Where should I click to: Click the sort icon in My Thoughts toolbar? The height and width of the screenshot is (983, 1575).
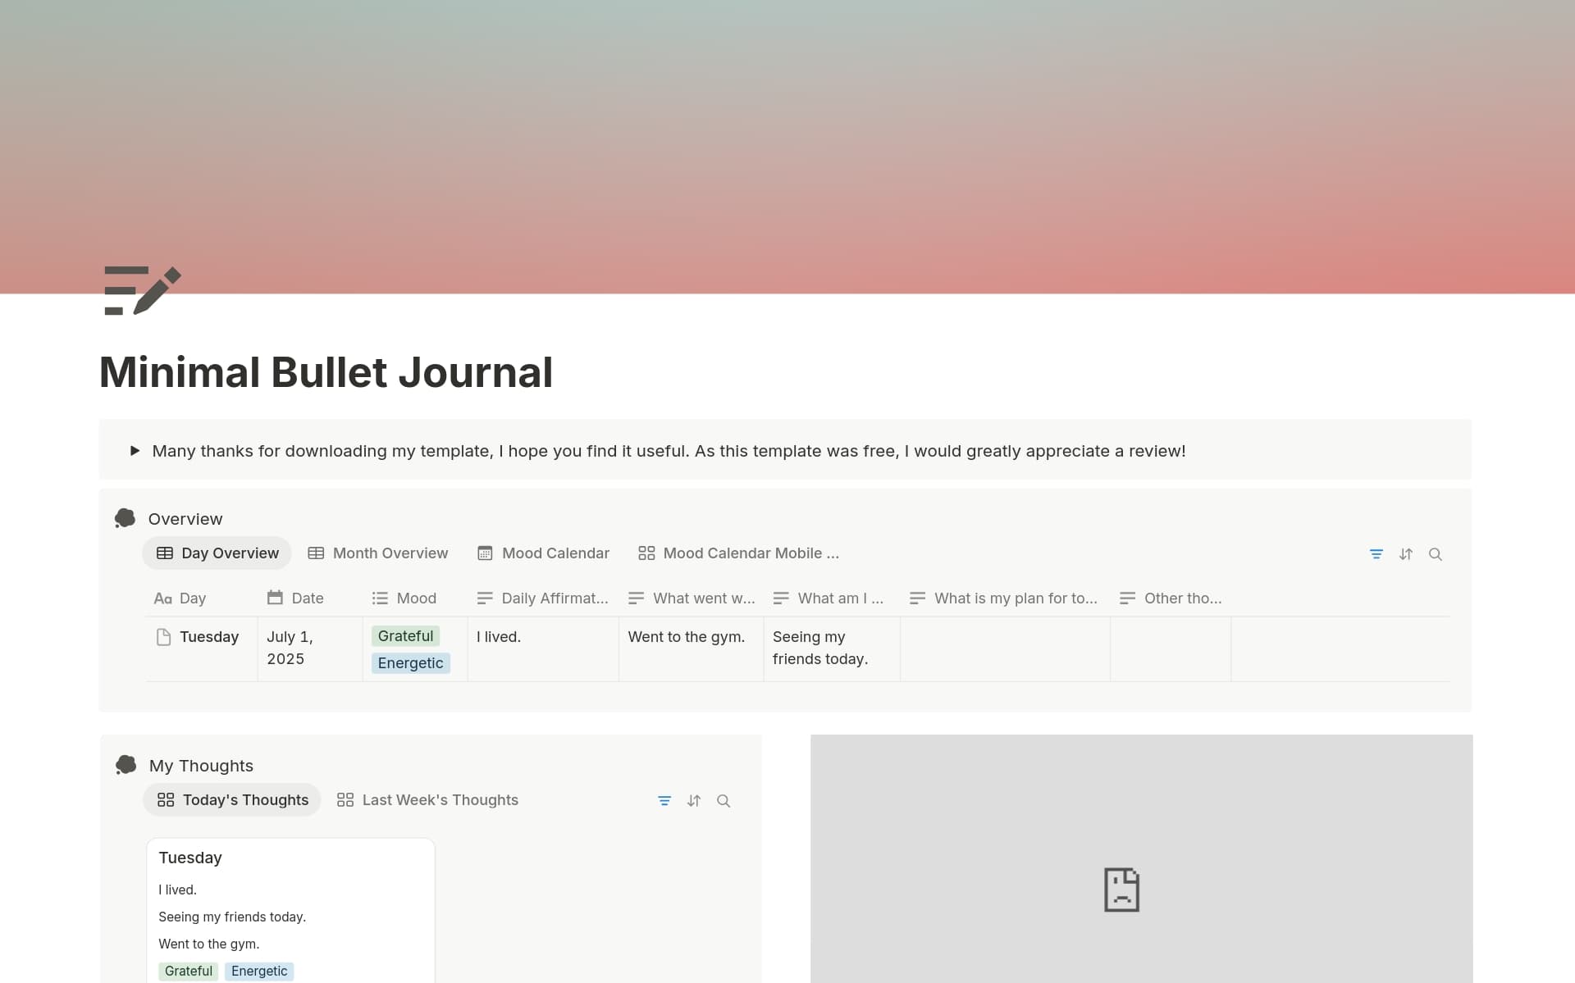[x=694, y=800]
